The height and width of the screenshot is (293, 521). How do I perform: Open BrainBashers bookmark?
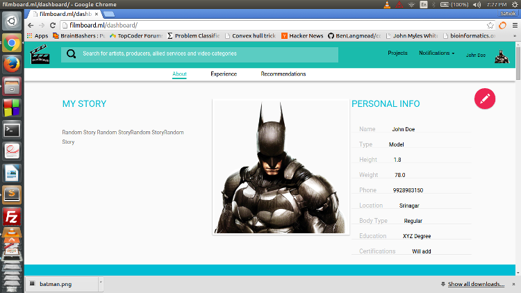[78, 35]
